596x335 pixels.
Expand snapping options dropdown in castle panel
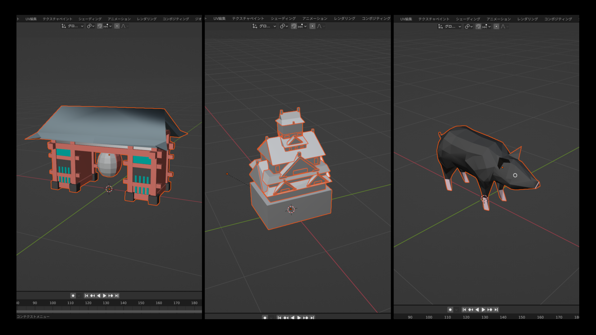[305, 26]
